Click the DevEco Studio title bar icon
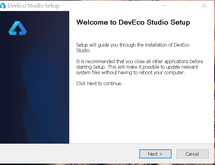 click(3, 5)
